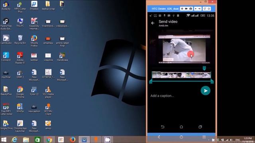Select the destop-scrap folder
This screenshot has width=255, height=143.
pyautogui.click(x=48, y=6)
